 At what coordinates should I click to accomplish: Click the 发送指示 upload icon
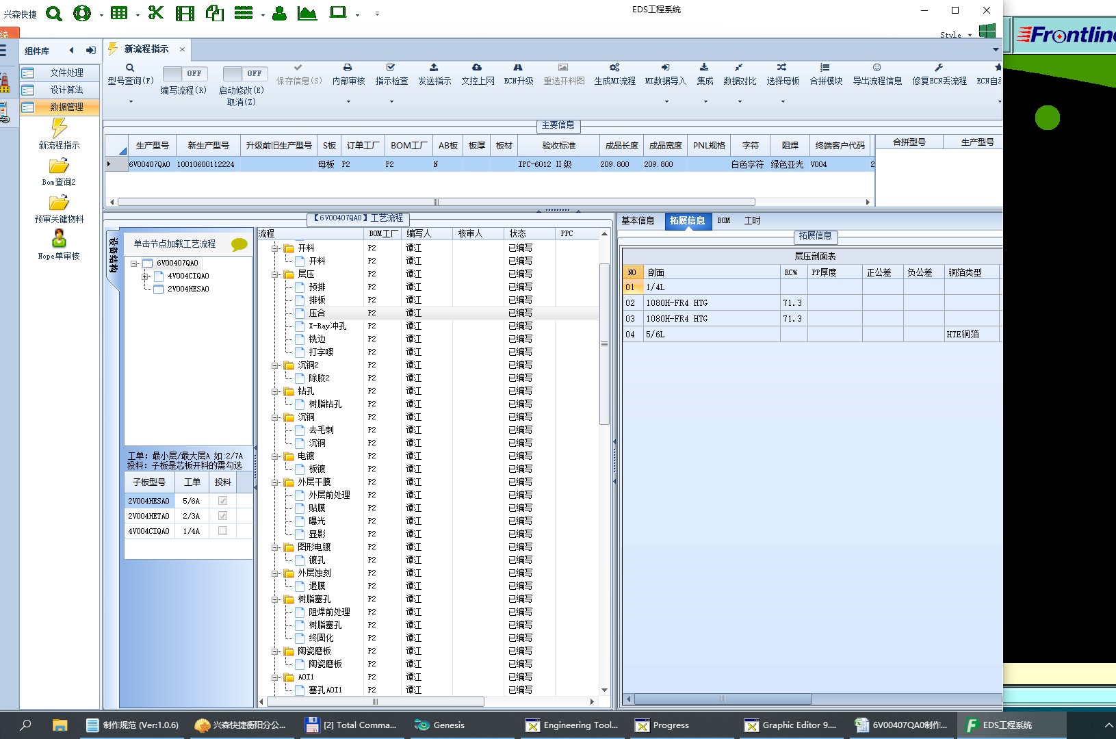pyautogui.click(x=434, y=68)
